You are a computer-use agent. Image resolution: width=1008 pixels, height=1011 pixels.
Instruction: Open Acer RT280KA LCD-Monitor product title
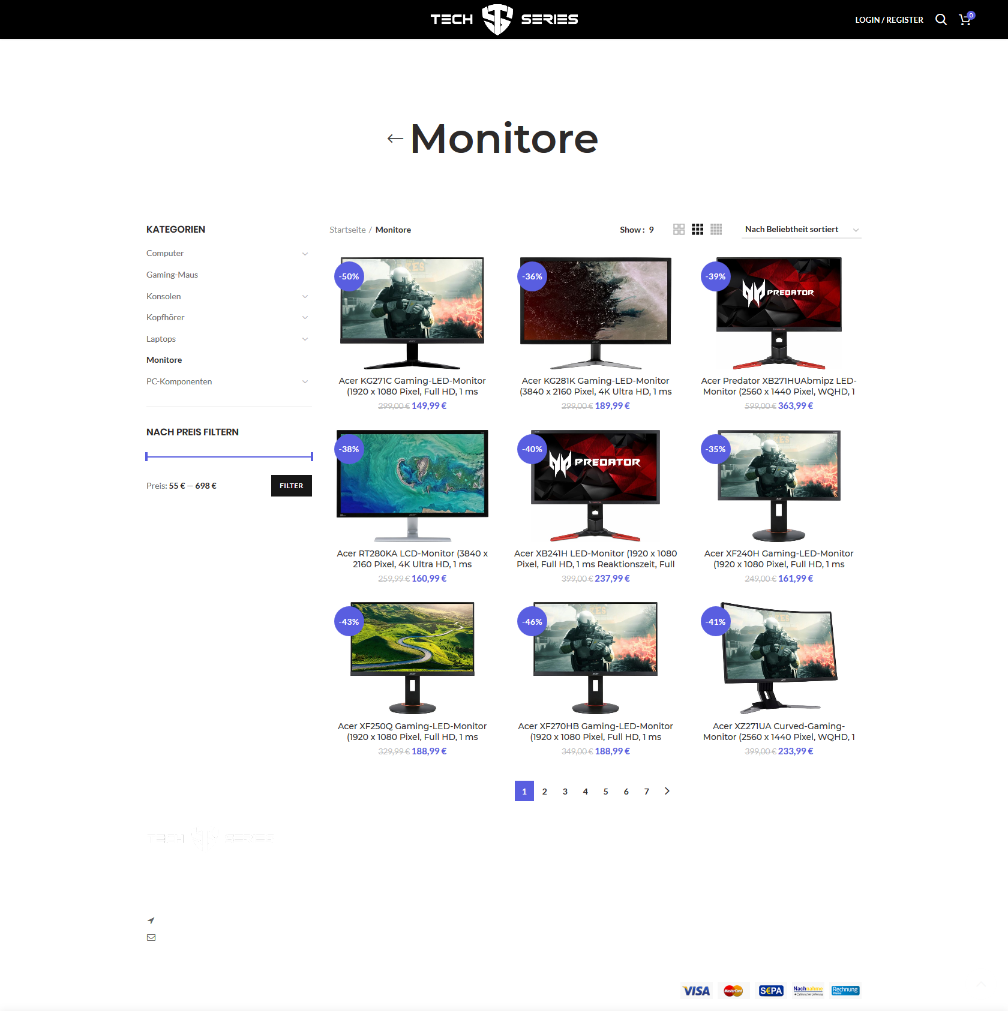(412, 559)
